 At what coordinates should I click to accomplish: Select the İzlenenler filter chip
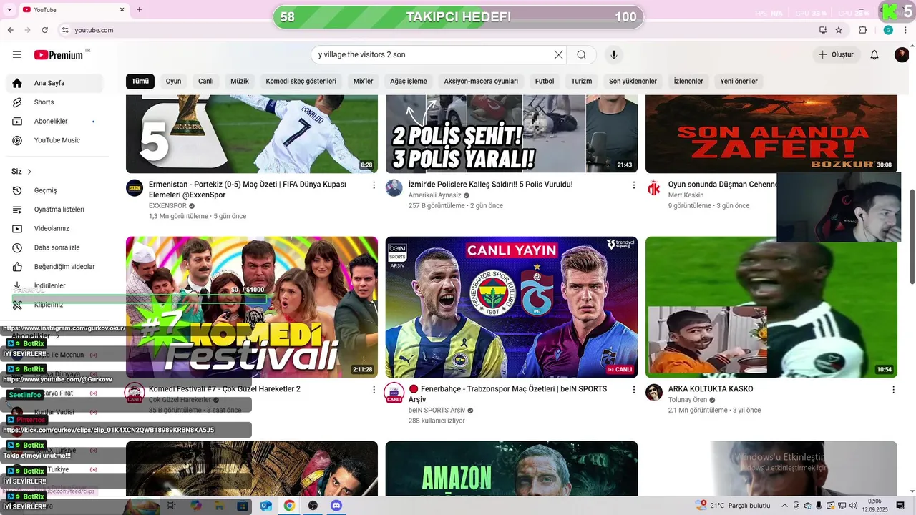tap(688, 82)
